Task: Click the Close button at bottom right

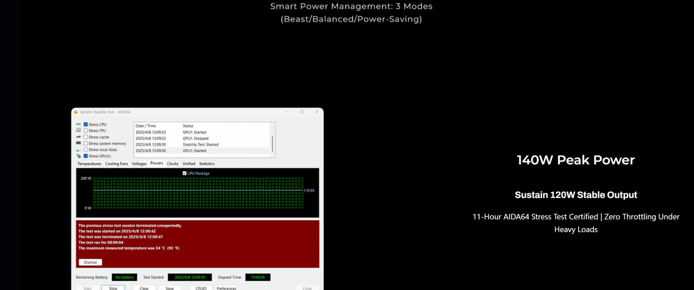Action: pyautogui.click(x=307, y=288)
